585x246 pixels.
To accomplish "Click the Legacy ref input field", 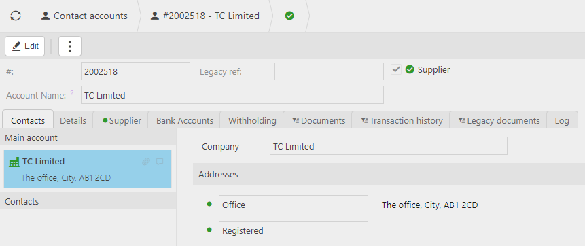I will 329,71.
